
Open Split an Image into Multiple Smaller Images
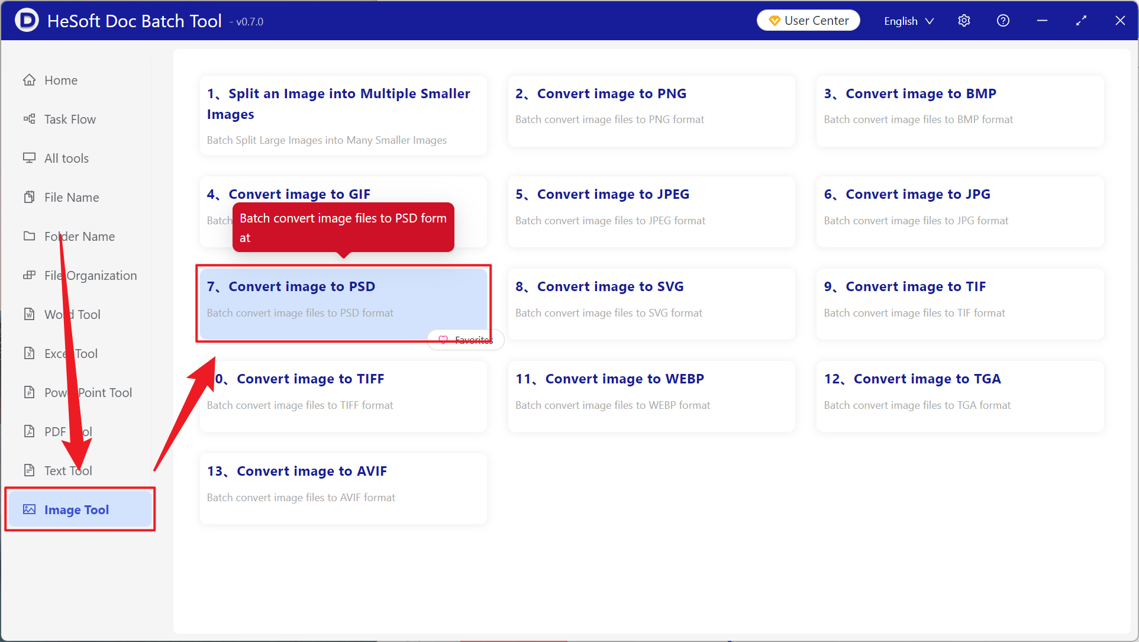tap(343, 115)
